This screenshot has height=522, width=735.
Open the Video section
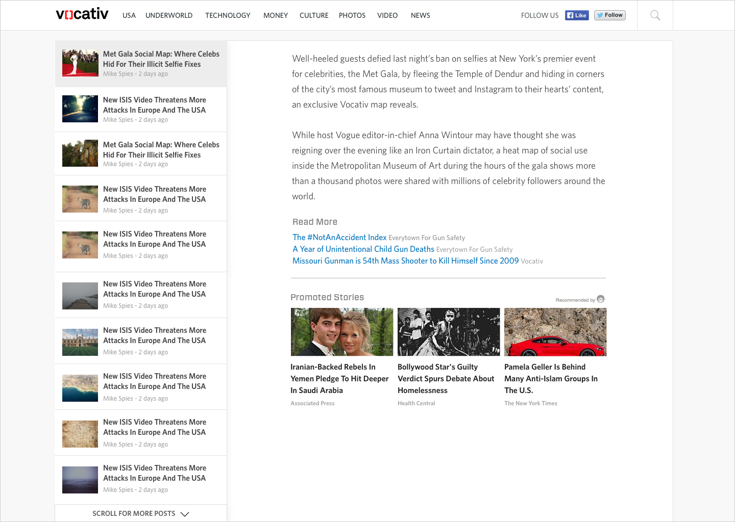click(x=387, y=15)
